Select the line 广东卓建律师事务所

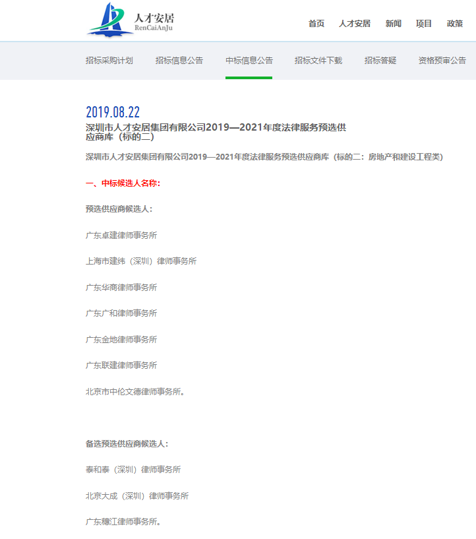pos(121,236)
